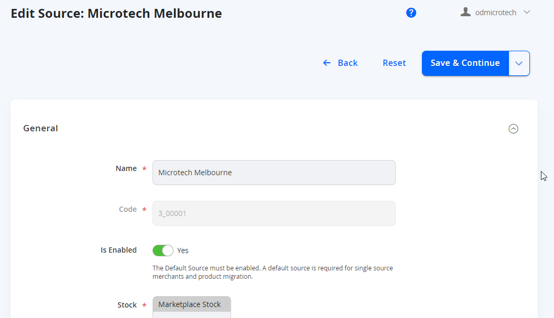The height and width of the screenshot is (318, 554).
Task: Open the odmicrotech account name
Action: 496,13
